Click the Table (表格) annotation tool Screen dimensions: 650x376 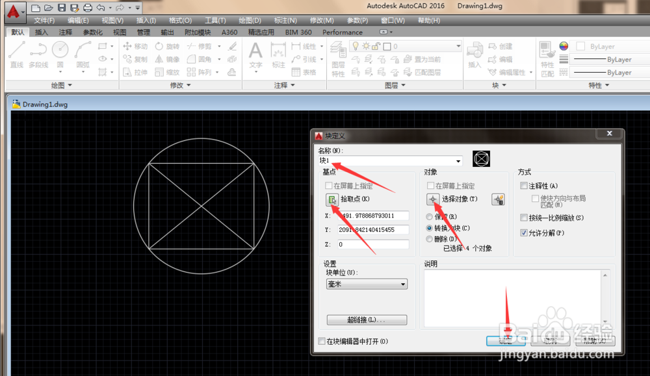304,72
